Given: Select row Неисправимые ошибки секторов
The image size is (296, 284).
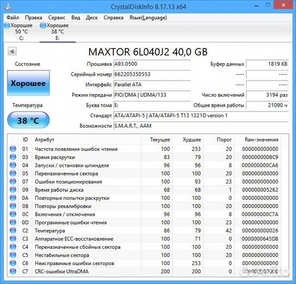Looking at the screenshot, I should tap(144, 263).
